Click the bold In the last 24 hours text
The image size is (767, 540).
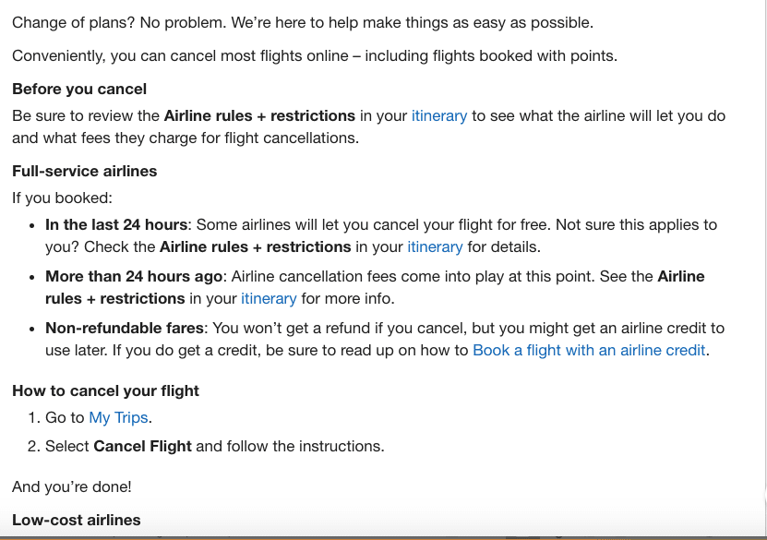tap(116, 224)
